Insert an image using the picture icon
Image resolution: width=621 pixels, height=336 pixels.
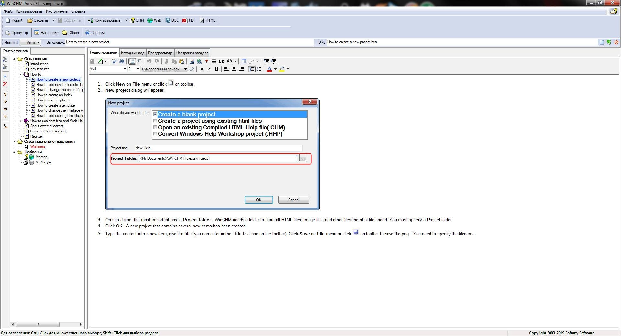tap(192, 61)
